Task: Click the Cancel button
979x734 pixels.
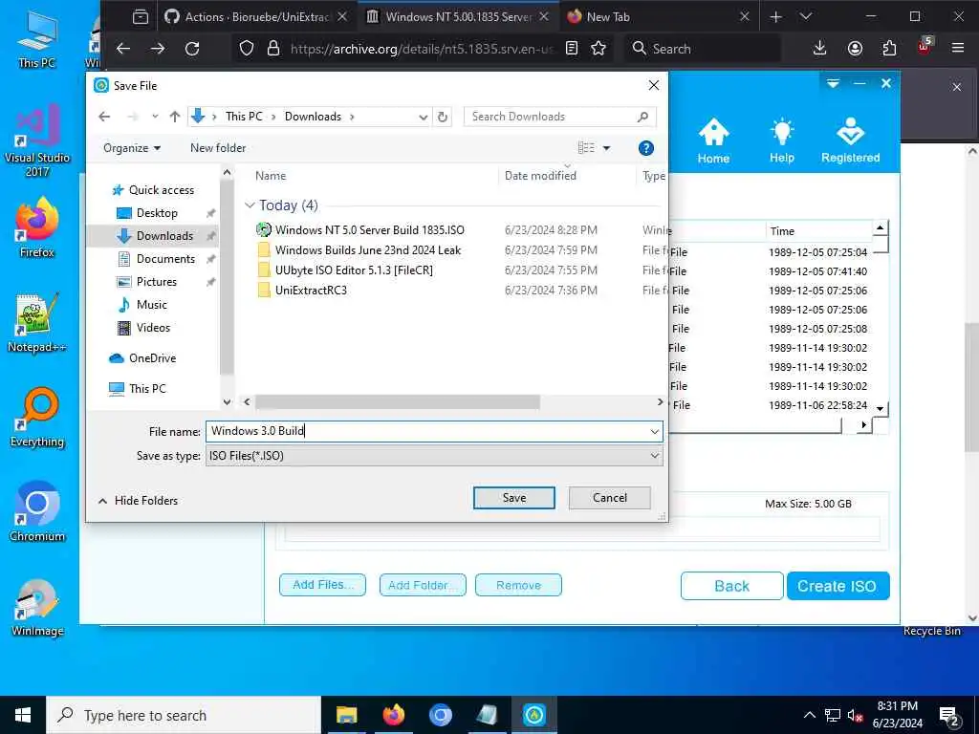Action: coord(609,498)
